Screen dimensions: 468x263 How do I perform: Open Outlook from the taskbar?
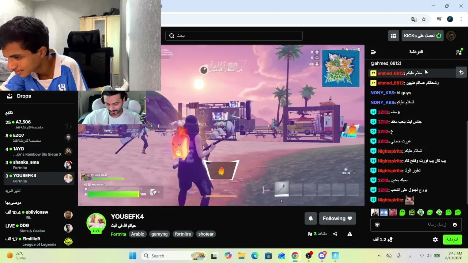282,256
